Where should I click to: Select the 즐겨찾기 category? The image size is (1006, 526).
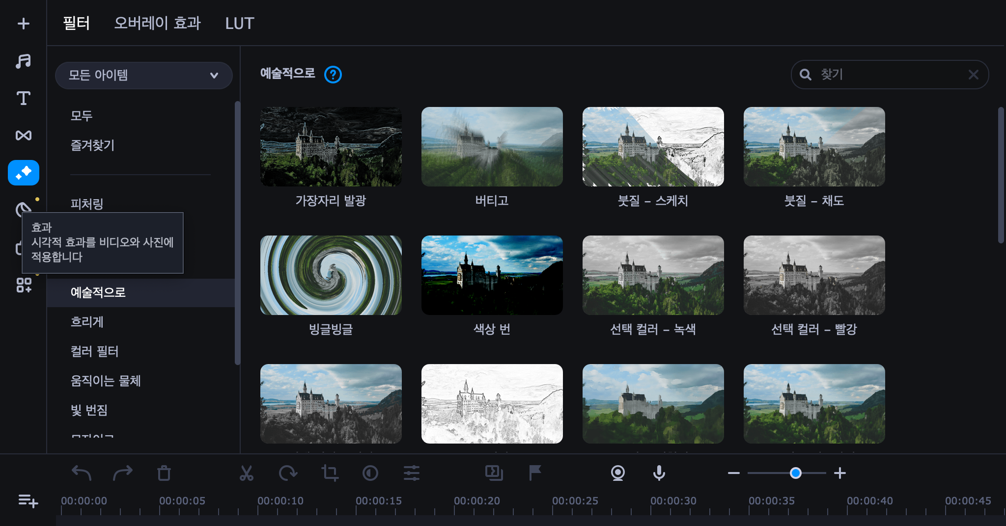click(92, 145)
